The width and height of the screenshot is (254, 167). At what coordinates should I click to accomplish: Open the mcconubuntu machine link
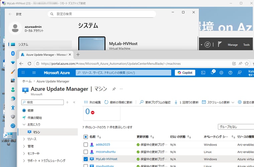106,152
